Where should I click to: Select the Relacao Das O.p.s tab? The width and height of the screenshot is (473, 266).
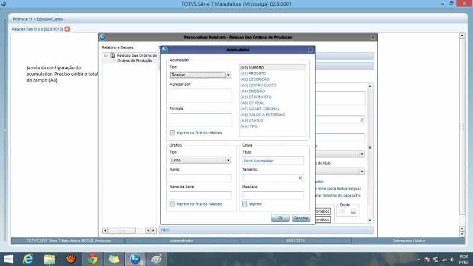pyautogui.click(x=37, y=29)
